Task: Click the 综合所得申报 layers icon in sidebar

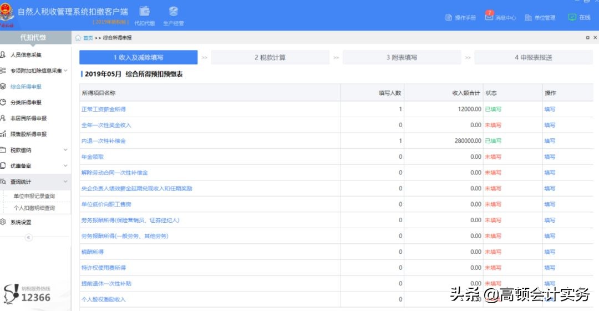Action: click(x=3, y=87)
